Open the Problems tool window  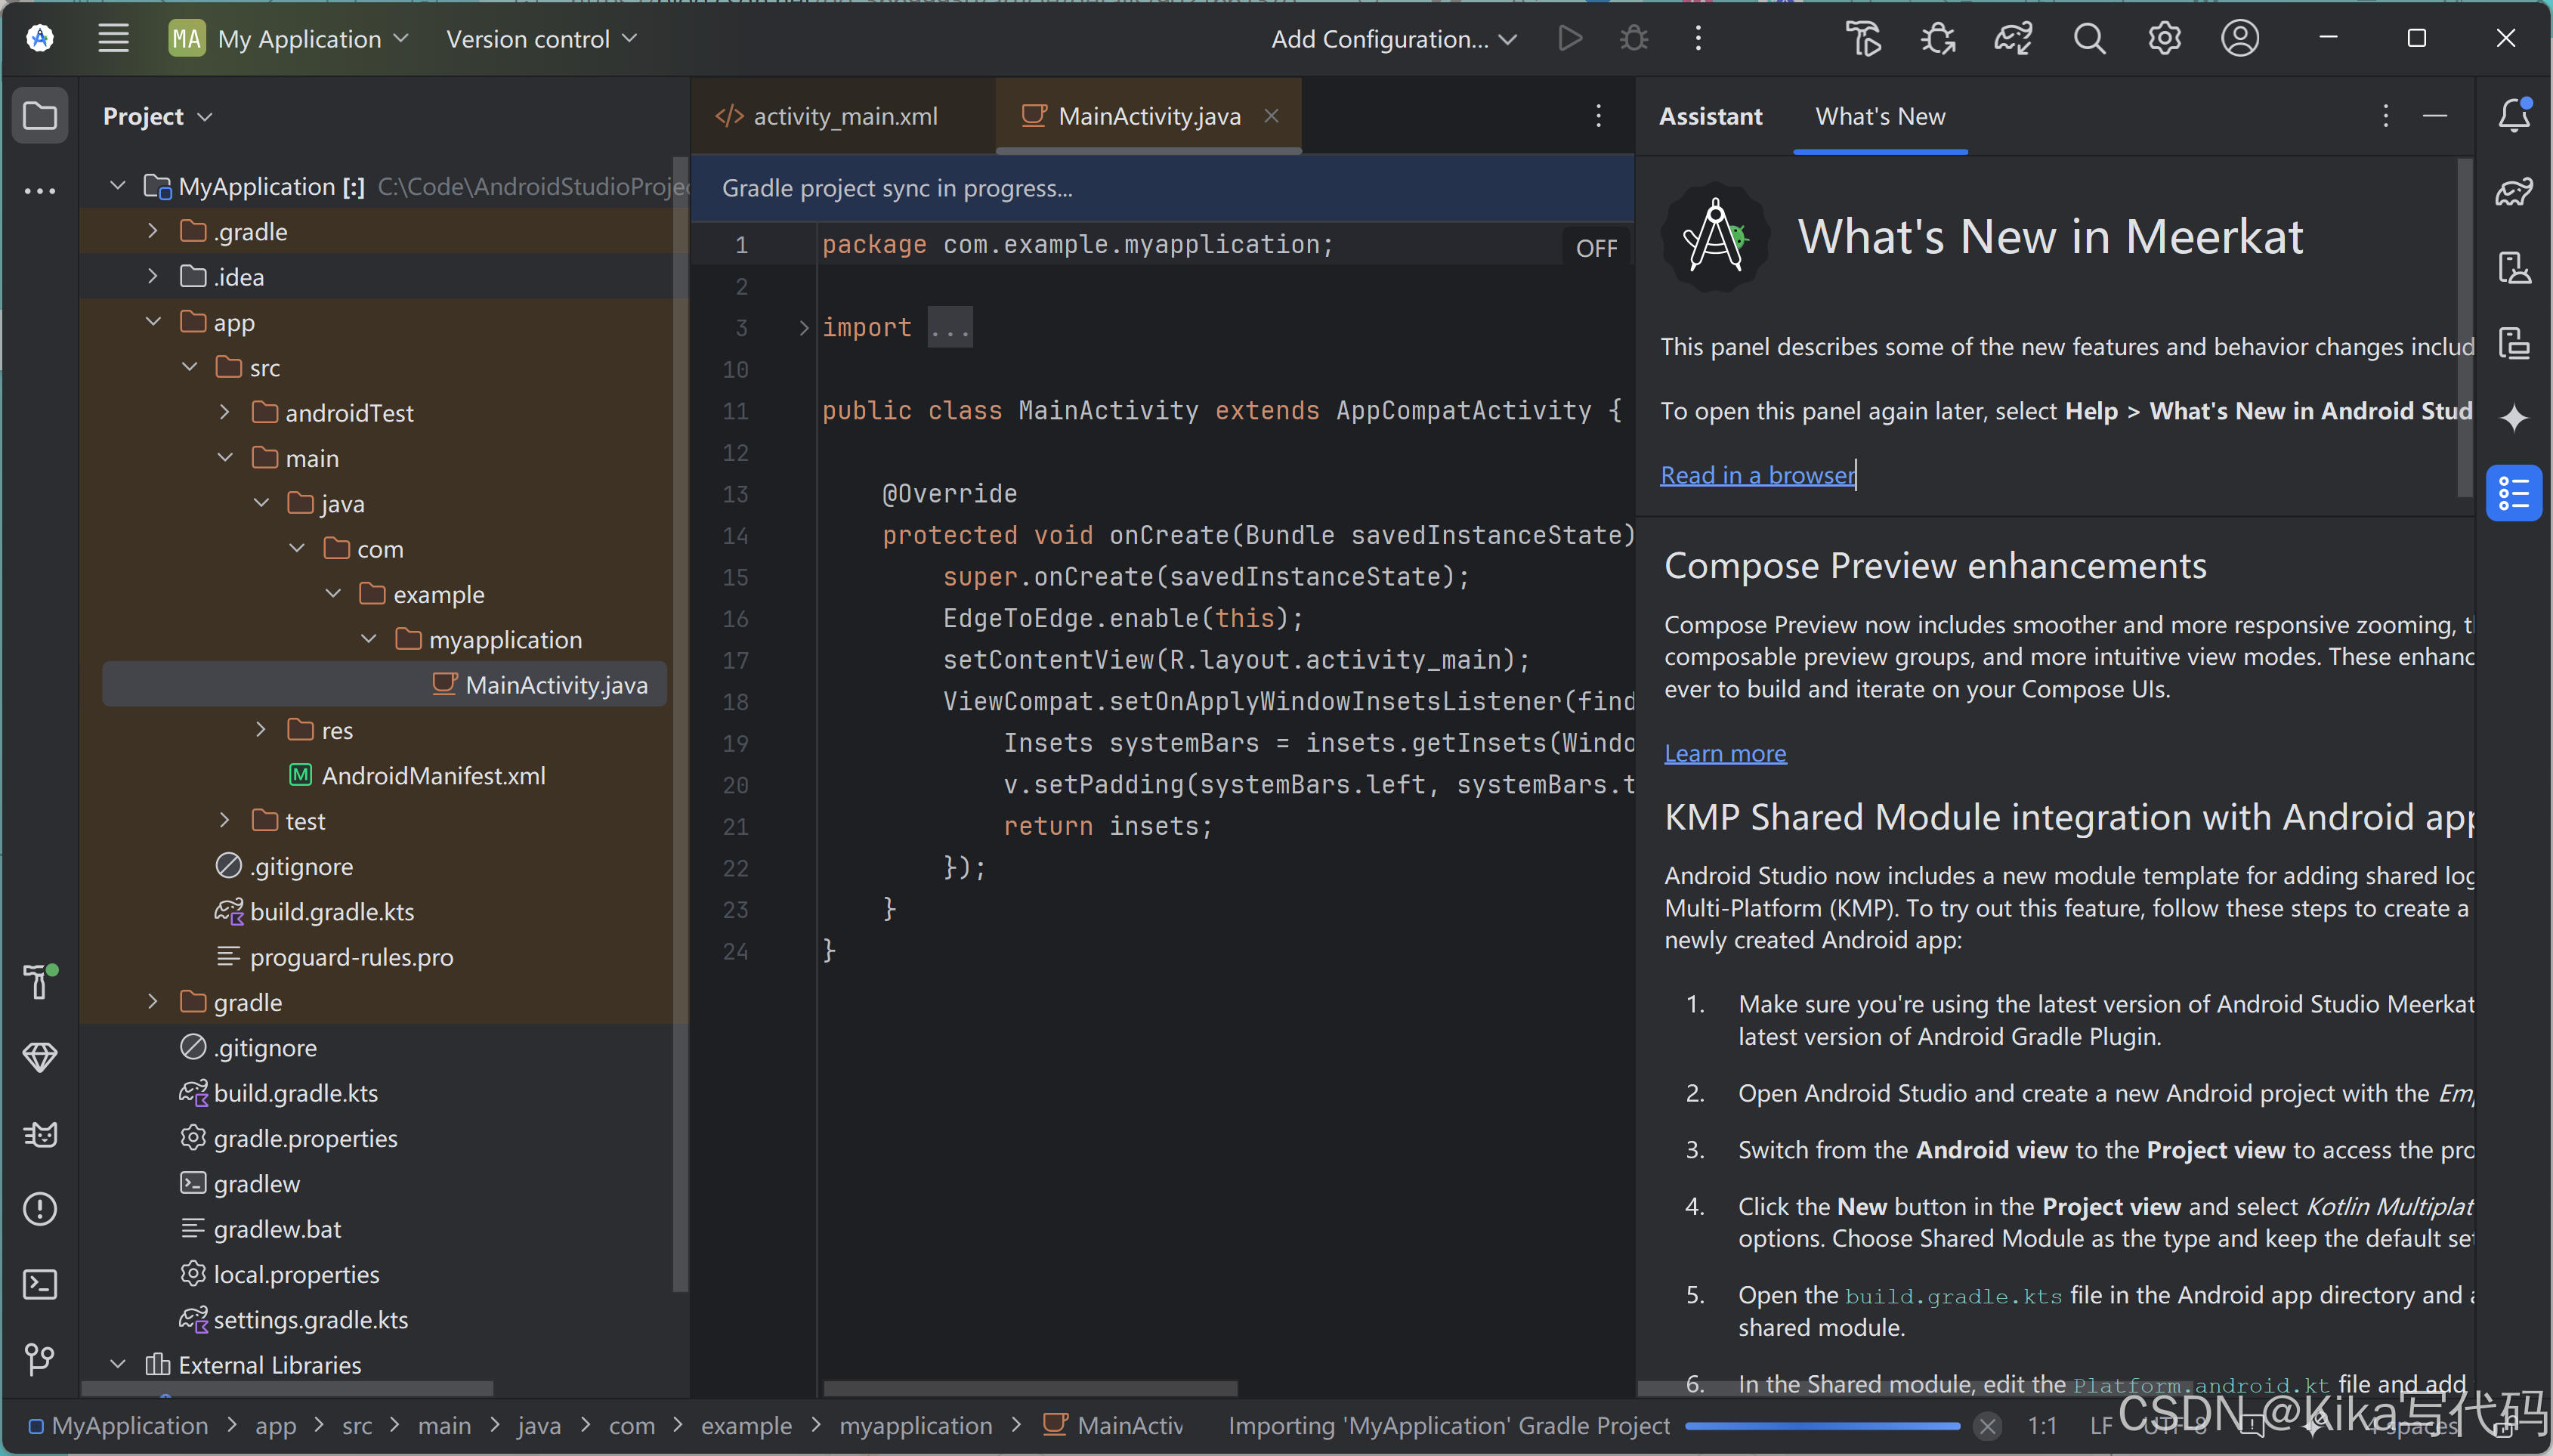[x=39, y=1209]
